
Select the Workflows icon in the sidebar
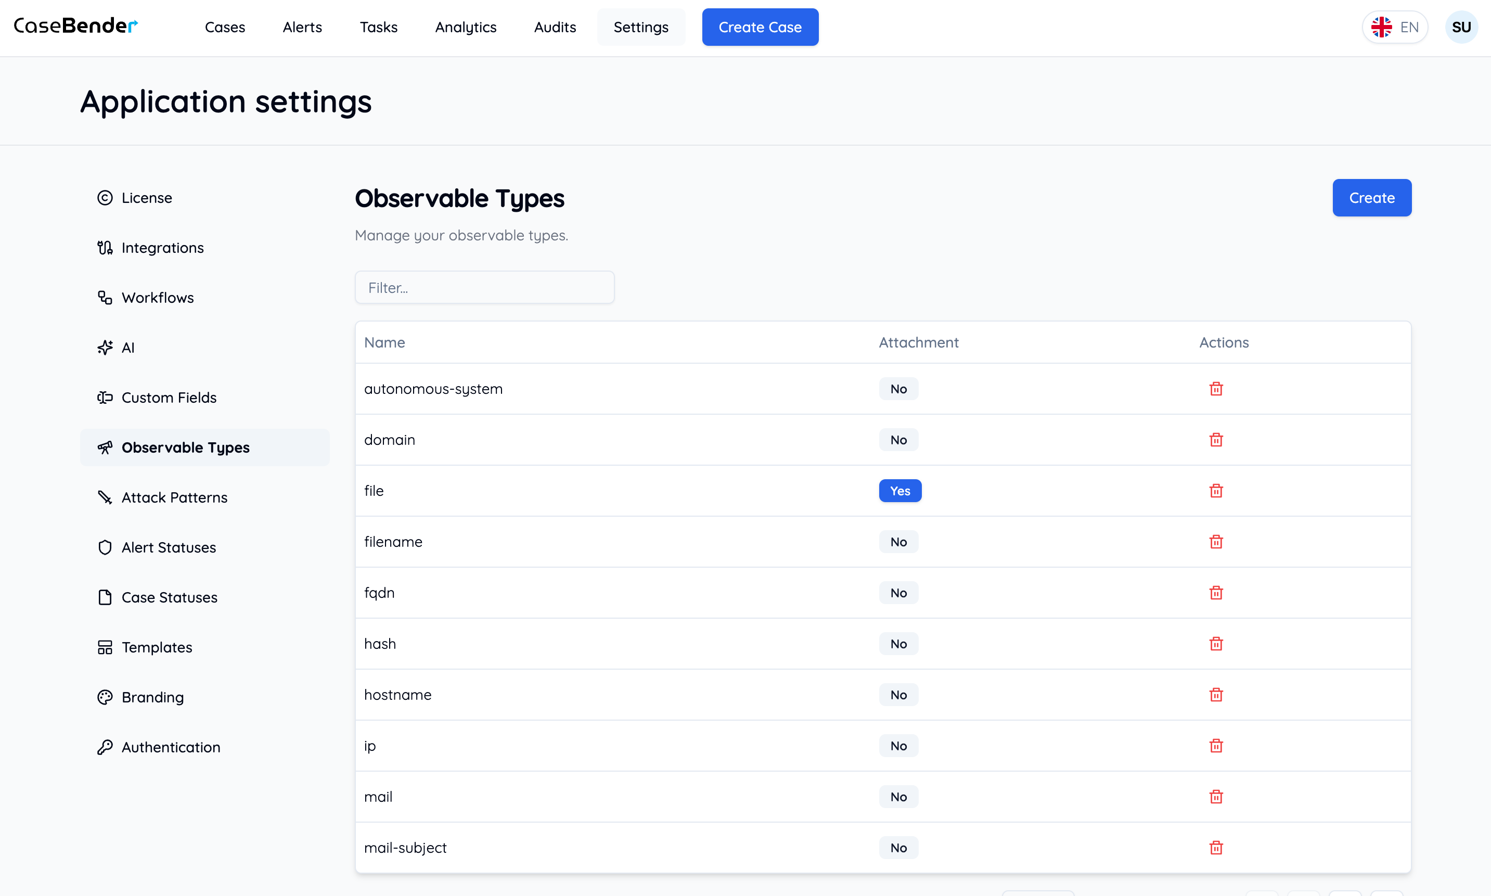click(105, 297)
